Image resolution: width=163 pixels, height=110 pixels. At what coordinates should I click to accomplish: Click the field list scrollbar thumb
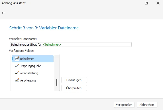57,82
